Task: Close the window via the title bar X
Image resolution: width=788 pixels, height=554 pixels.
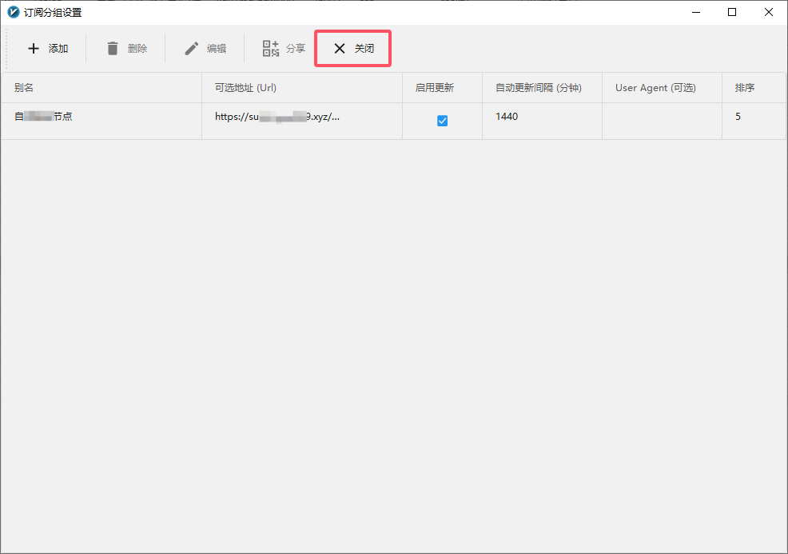Action: coord(768,12)
